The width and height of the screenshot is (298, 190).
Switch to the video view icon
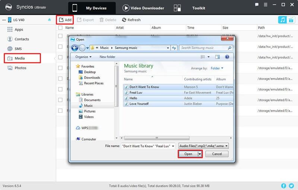pos(291,20)
